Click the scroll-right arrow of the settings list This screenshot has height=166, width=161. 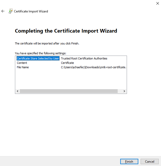(124, 91)
